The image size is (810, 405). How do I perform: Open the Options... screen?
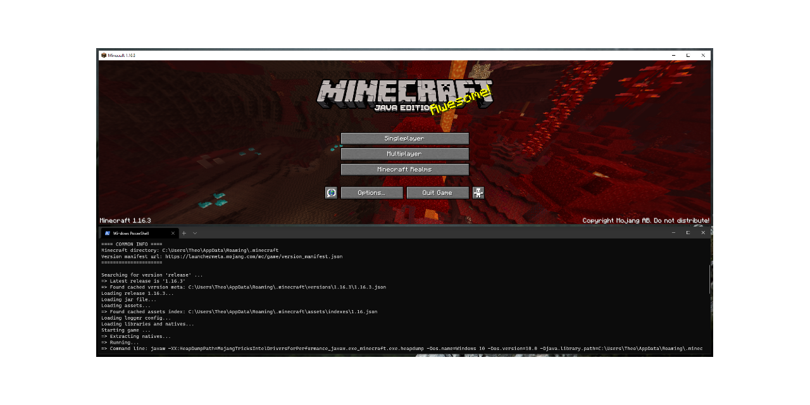point(372,193)
